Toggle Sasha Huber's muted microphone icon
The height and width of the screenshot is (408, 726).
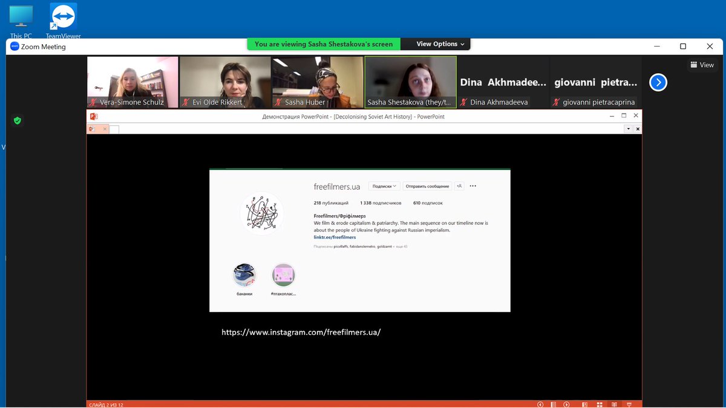click(x=278, y=102)
